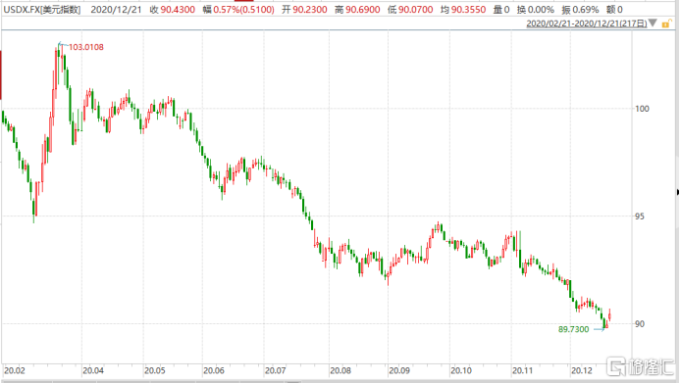Click the 20.04 month axis label
The height and width of the screenshot is (383, 680).
pyautogui.click(x=93, y=371)
